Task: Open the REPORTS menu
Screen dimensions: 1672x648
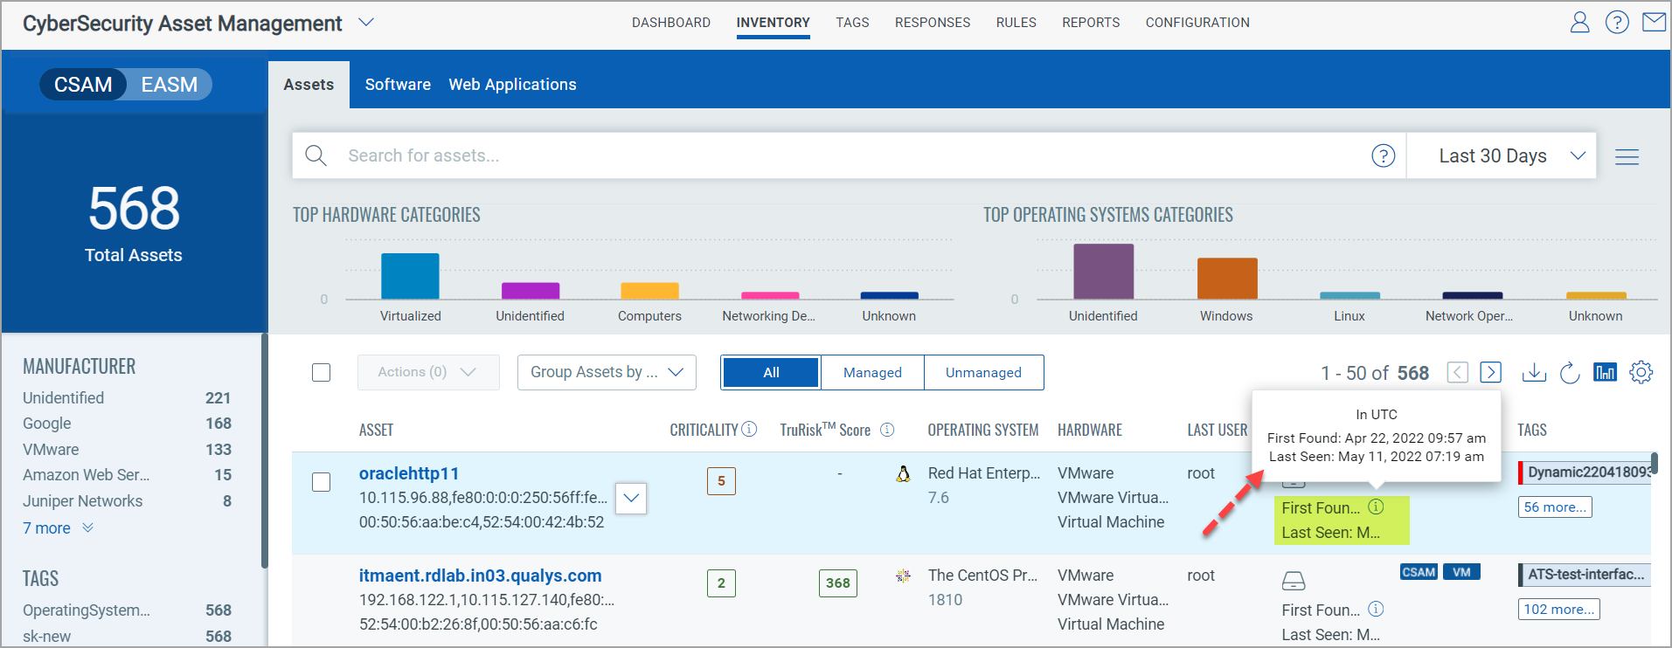Action: click(1091, 23)
